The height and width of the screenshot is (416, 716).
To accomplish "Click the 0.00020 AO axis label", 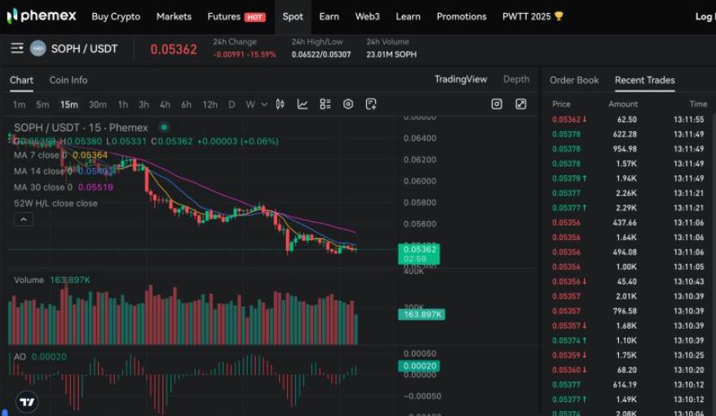I will [x=420, y=366].
